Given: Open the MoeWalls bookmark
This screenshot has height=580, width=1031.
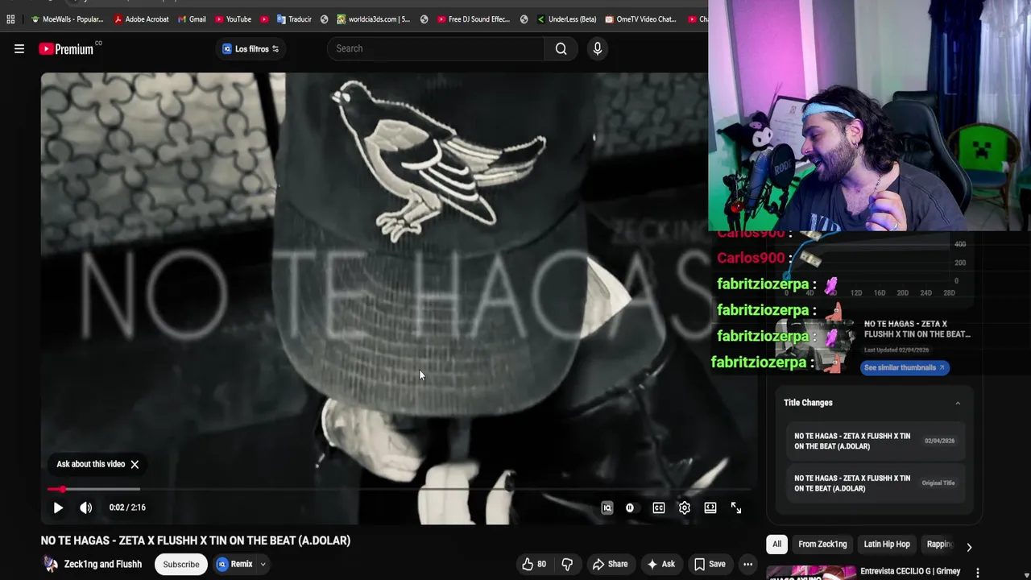Looking at the screenshot, I should (x=68, y=19).
